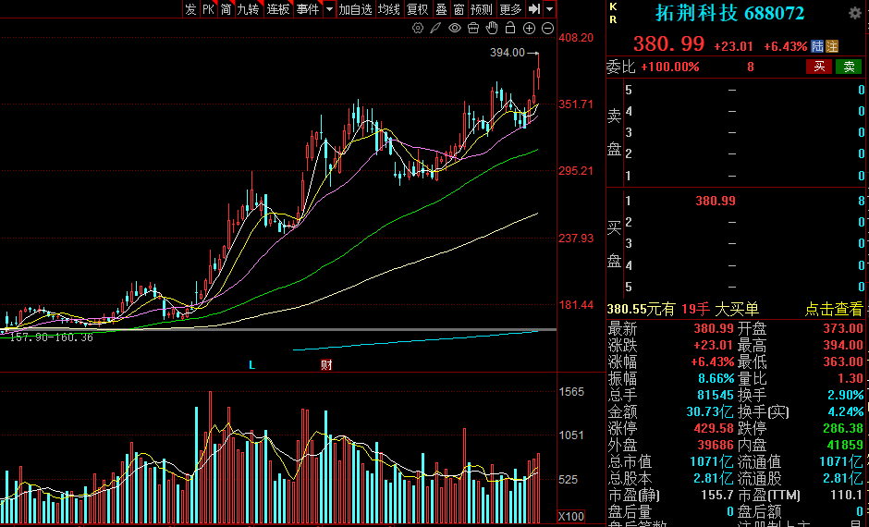Zoom in chart with plus icon

[x=528, y=28]
